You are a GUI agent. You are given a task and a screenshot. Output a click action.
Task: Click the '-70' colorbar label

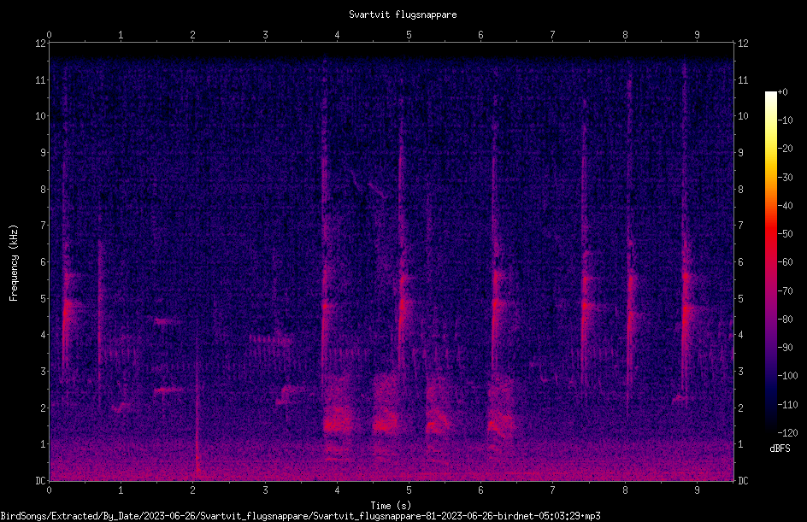786,291
